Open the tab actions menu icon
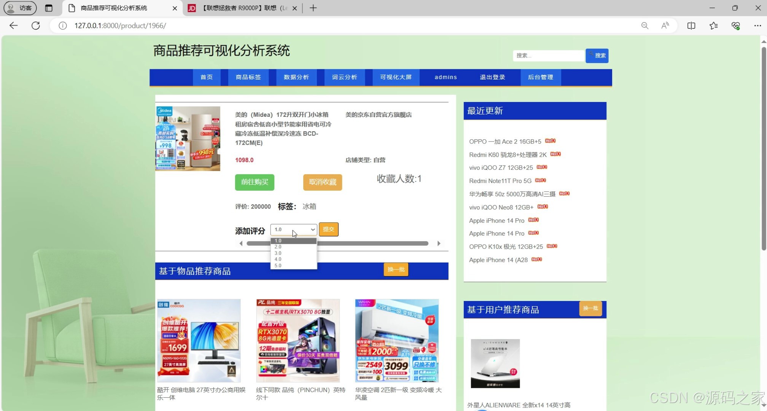This screenshot has width=767, height=411. click(49, 8)
